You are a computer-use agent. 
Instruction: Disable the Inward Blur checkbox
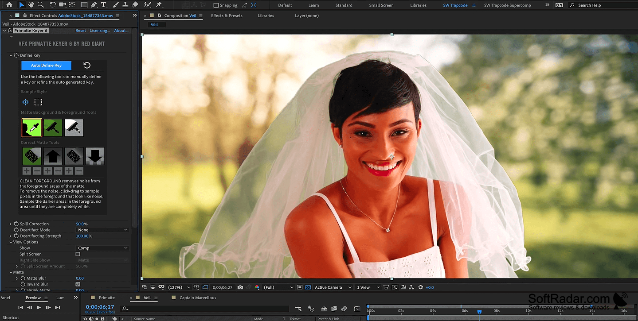pos(78,284)
